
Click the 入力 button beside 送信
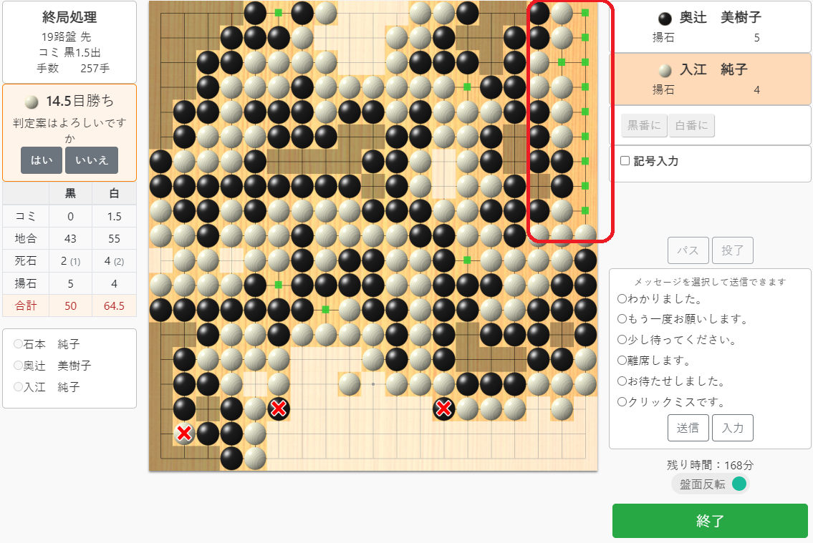[733, 428]
